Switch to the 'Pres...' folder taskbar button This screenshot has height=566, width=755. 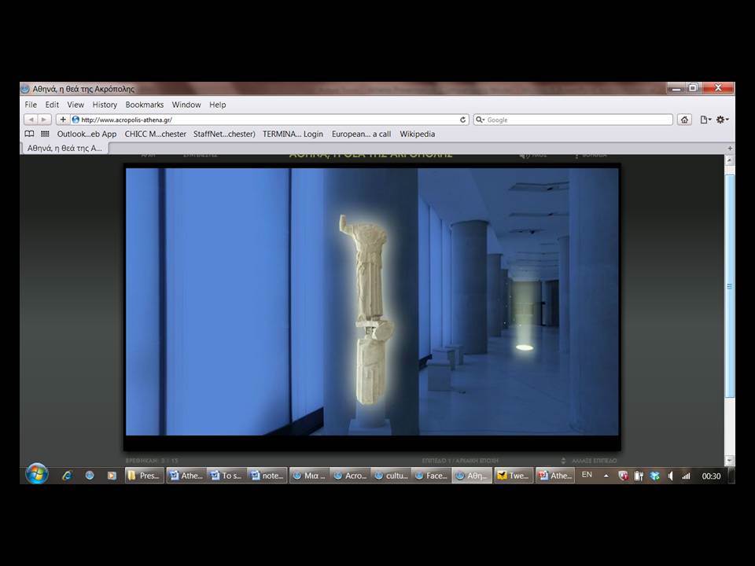pyautogui.click(x=145, y=476)
